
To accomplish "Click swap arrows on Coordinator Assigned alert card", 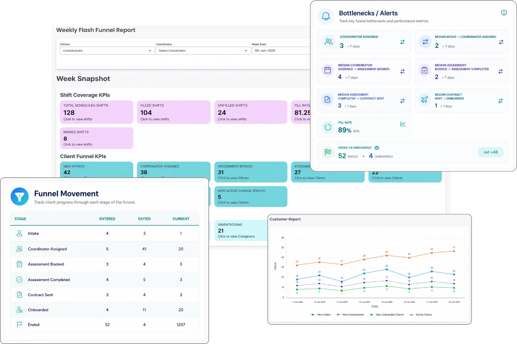I will tap(402, 42).
